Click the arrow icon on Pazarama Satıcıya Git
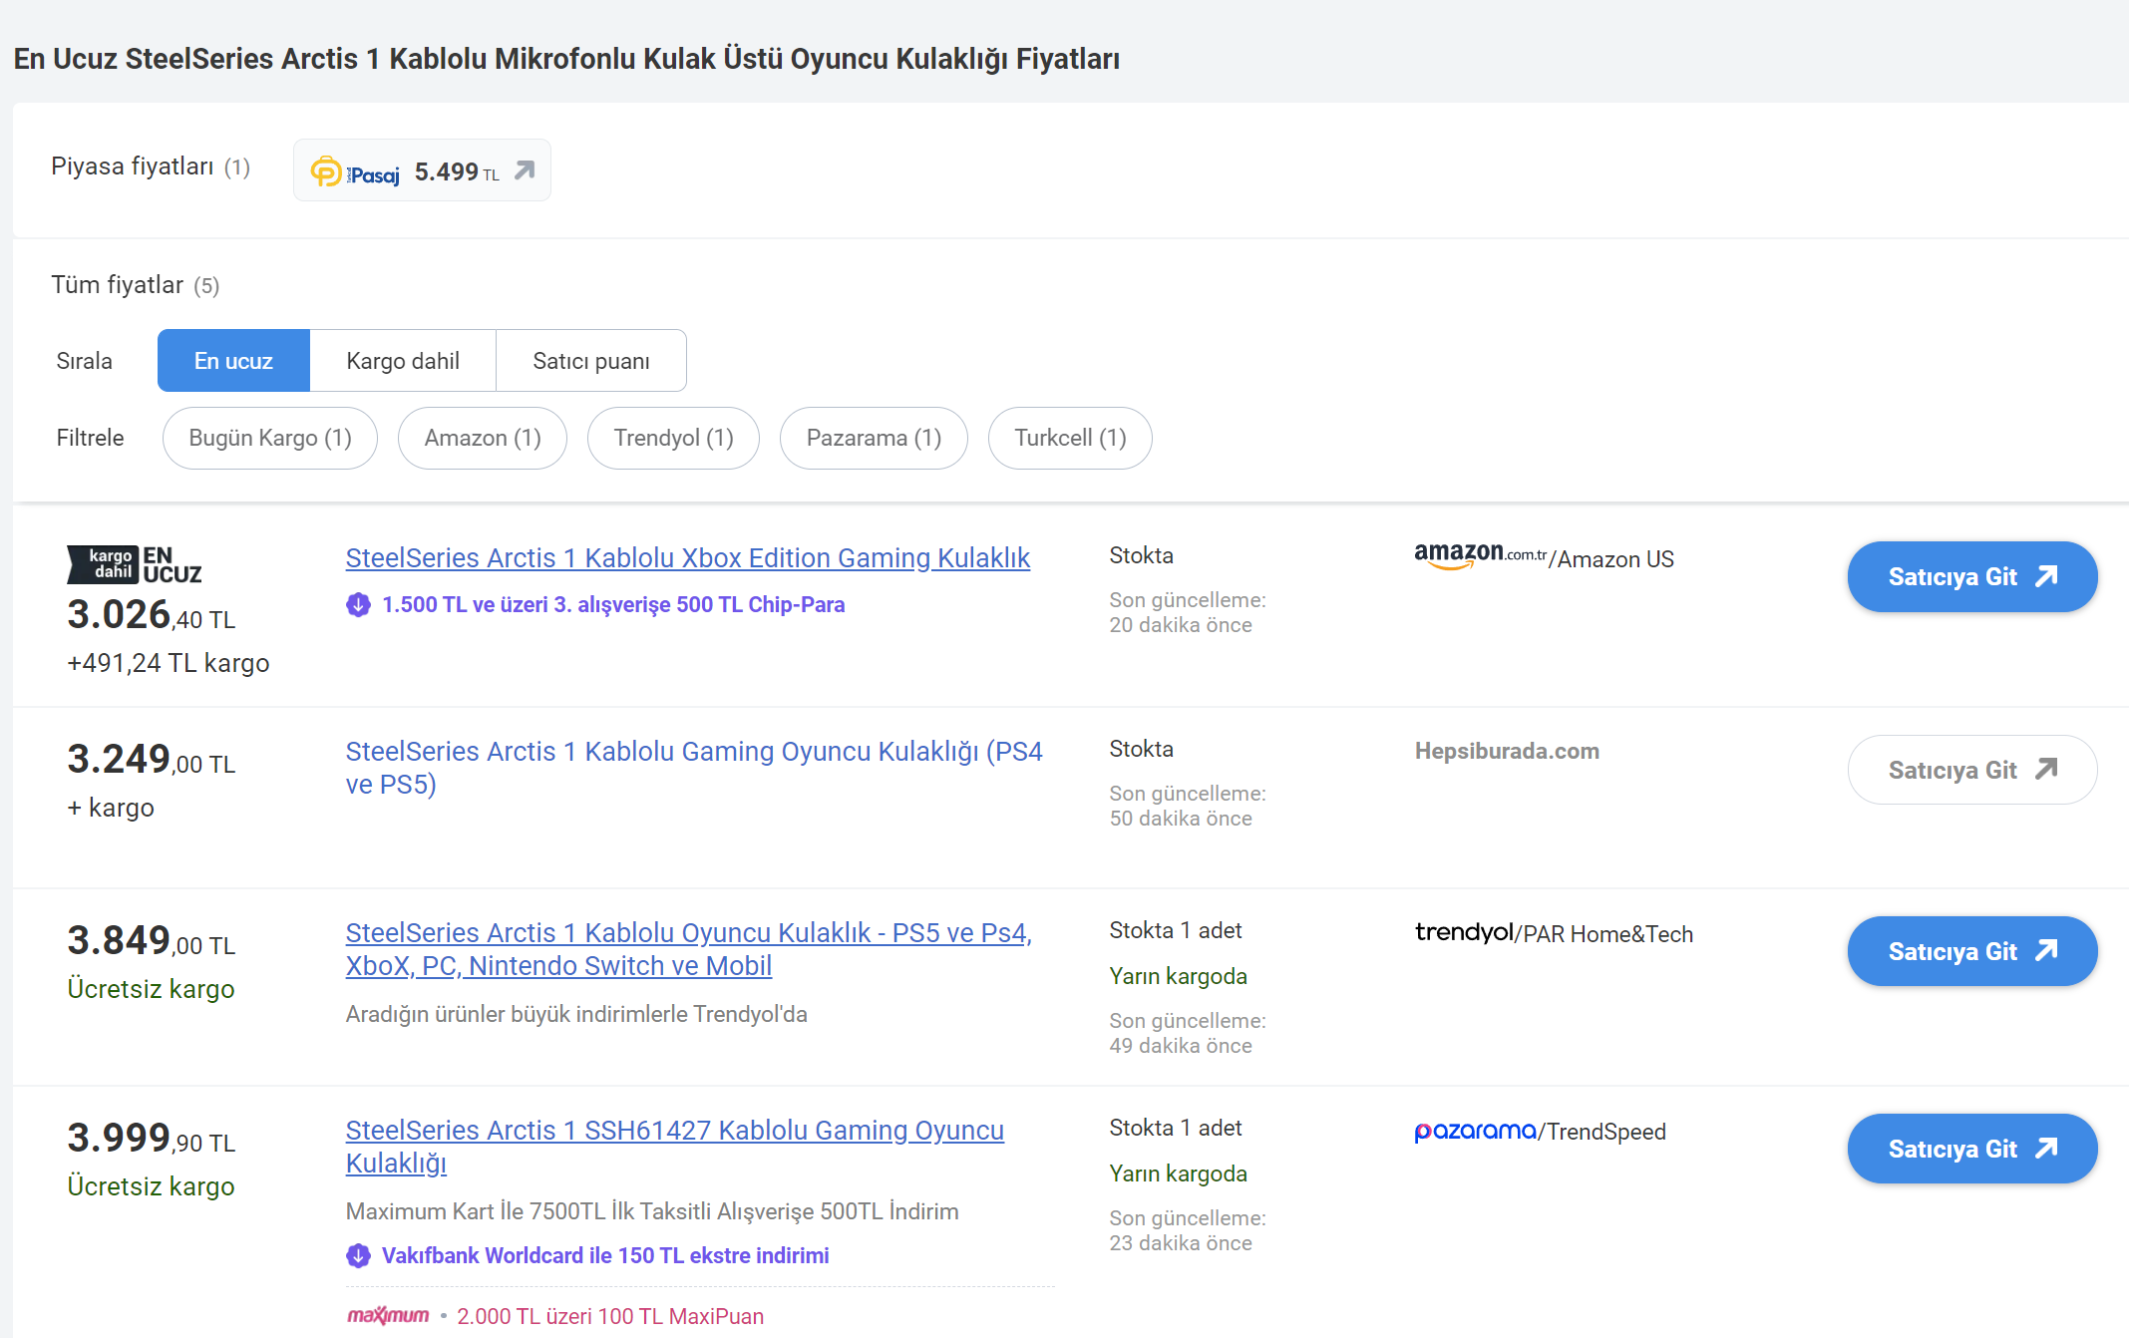2129x1338 pixels. [x=2046, y=1148]
